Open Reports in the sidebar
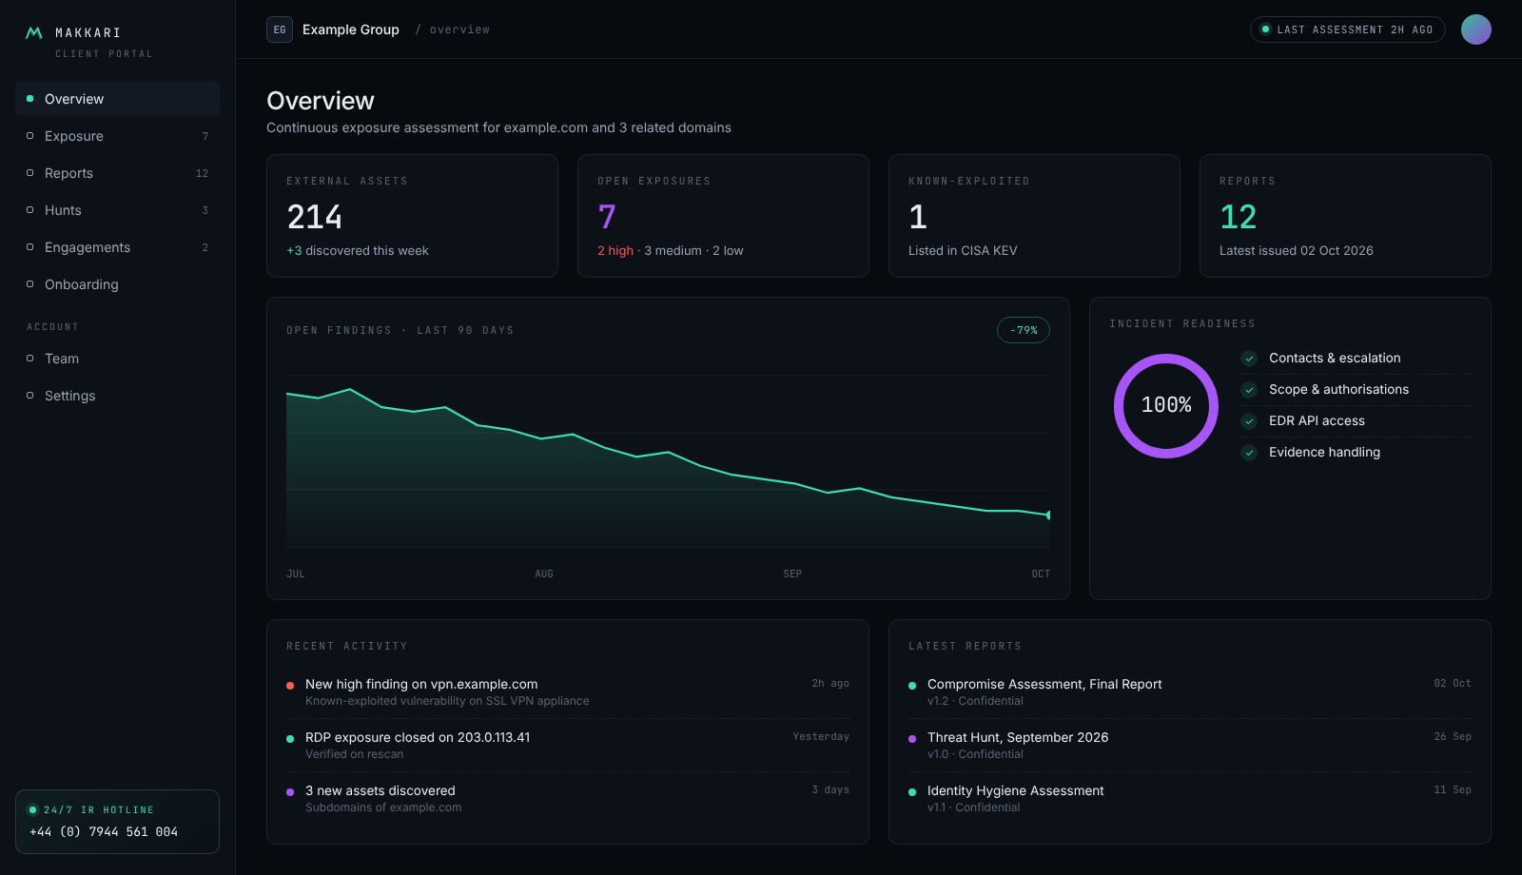Screen dimensions: 1522x875 (117, 173)
